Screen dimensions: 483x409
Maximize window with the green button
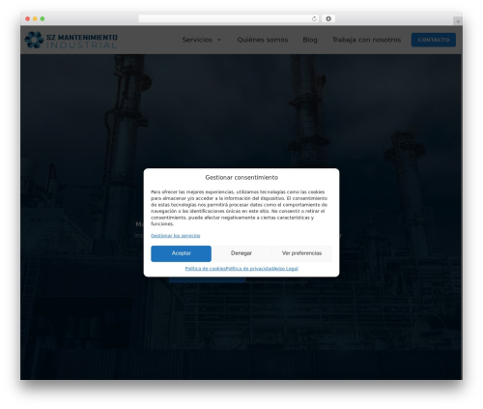pos(43,18)
